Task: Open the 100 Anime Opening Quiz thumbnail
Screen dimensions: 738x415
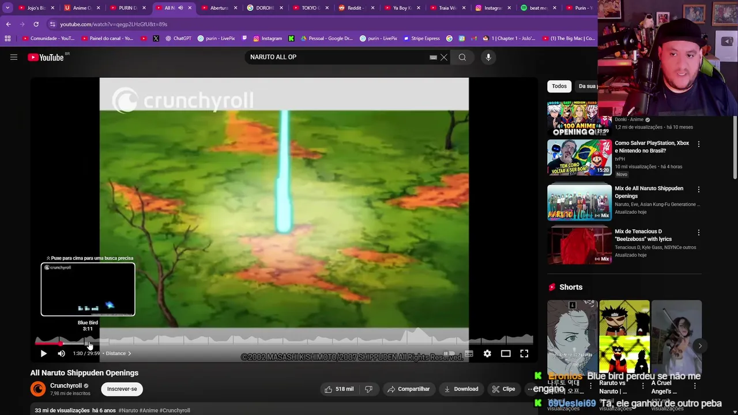Action: [x=579, y=118]
